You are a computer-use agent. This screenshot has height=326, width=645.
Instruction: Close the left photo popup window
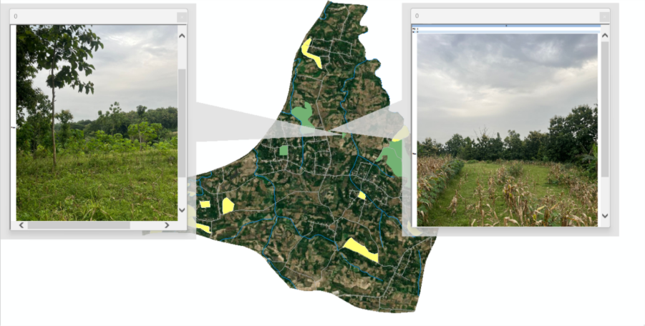pyautogui.click(x=181, y=16)
